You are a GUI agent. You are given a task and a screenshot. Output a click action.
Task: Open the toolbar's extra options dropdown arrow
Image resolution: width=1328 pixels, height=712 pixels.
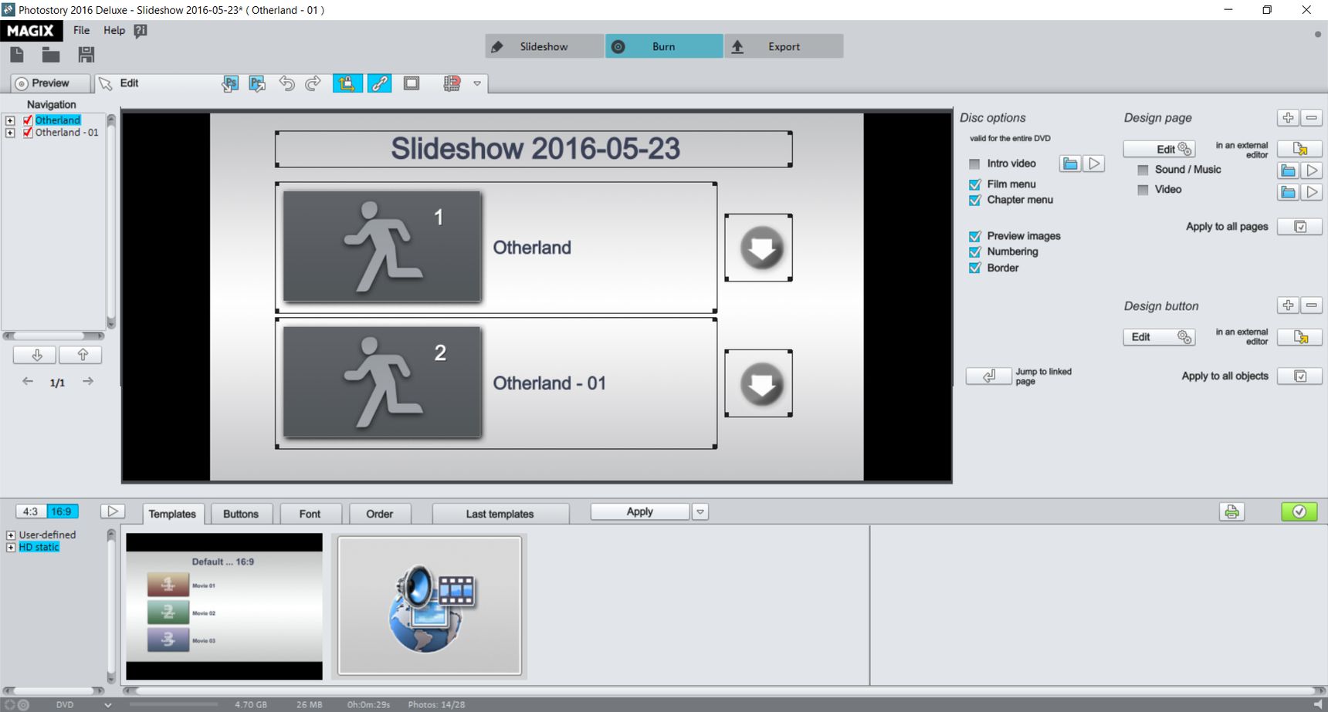(x=477, y=83)
